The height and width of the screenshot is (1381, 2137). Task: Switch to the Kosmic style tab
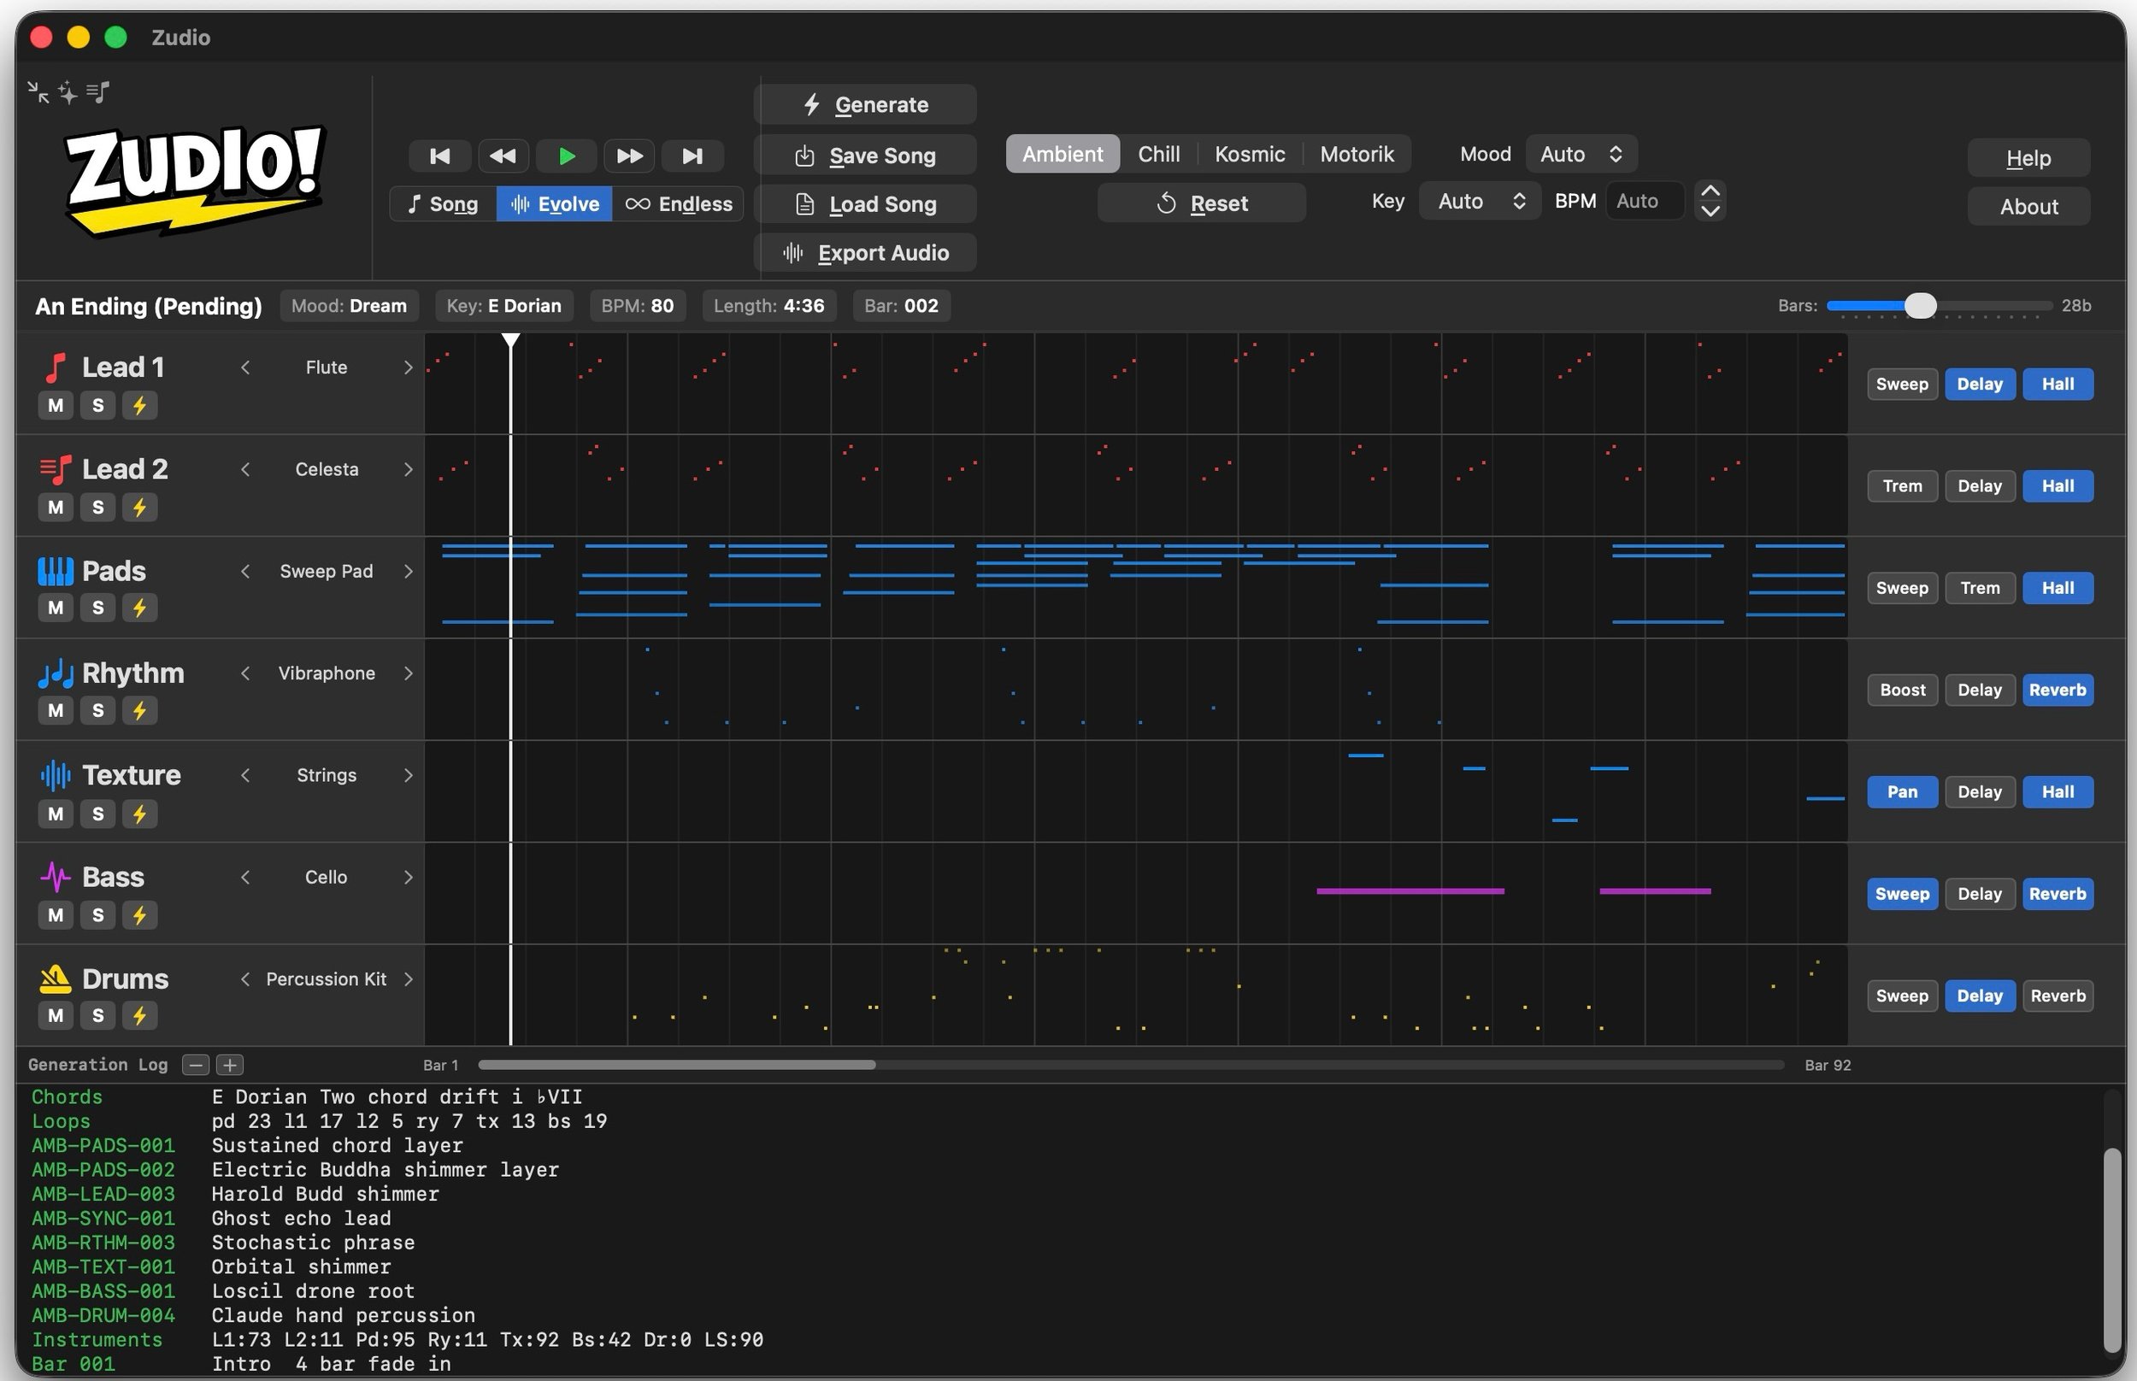point(1249,154)
